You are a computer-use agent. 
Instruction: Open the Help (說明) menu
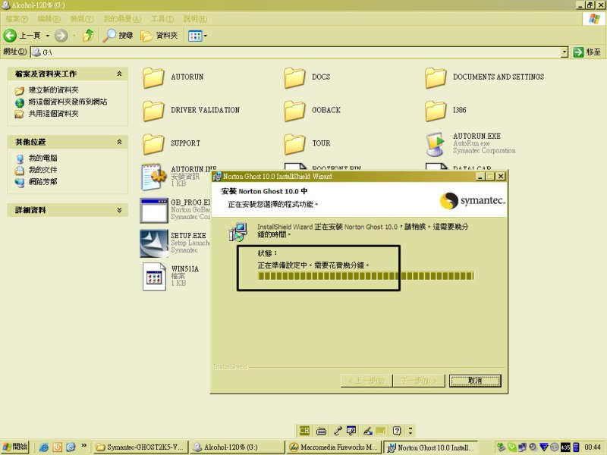point(195,18)
